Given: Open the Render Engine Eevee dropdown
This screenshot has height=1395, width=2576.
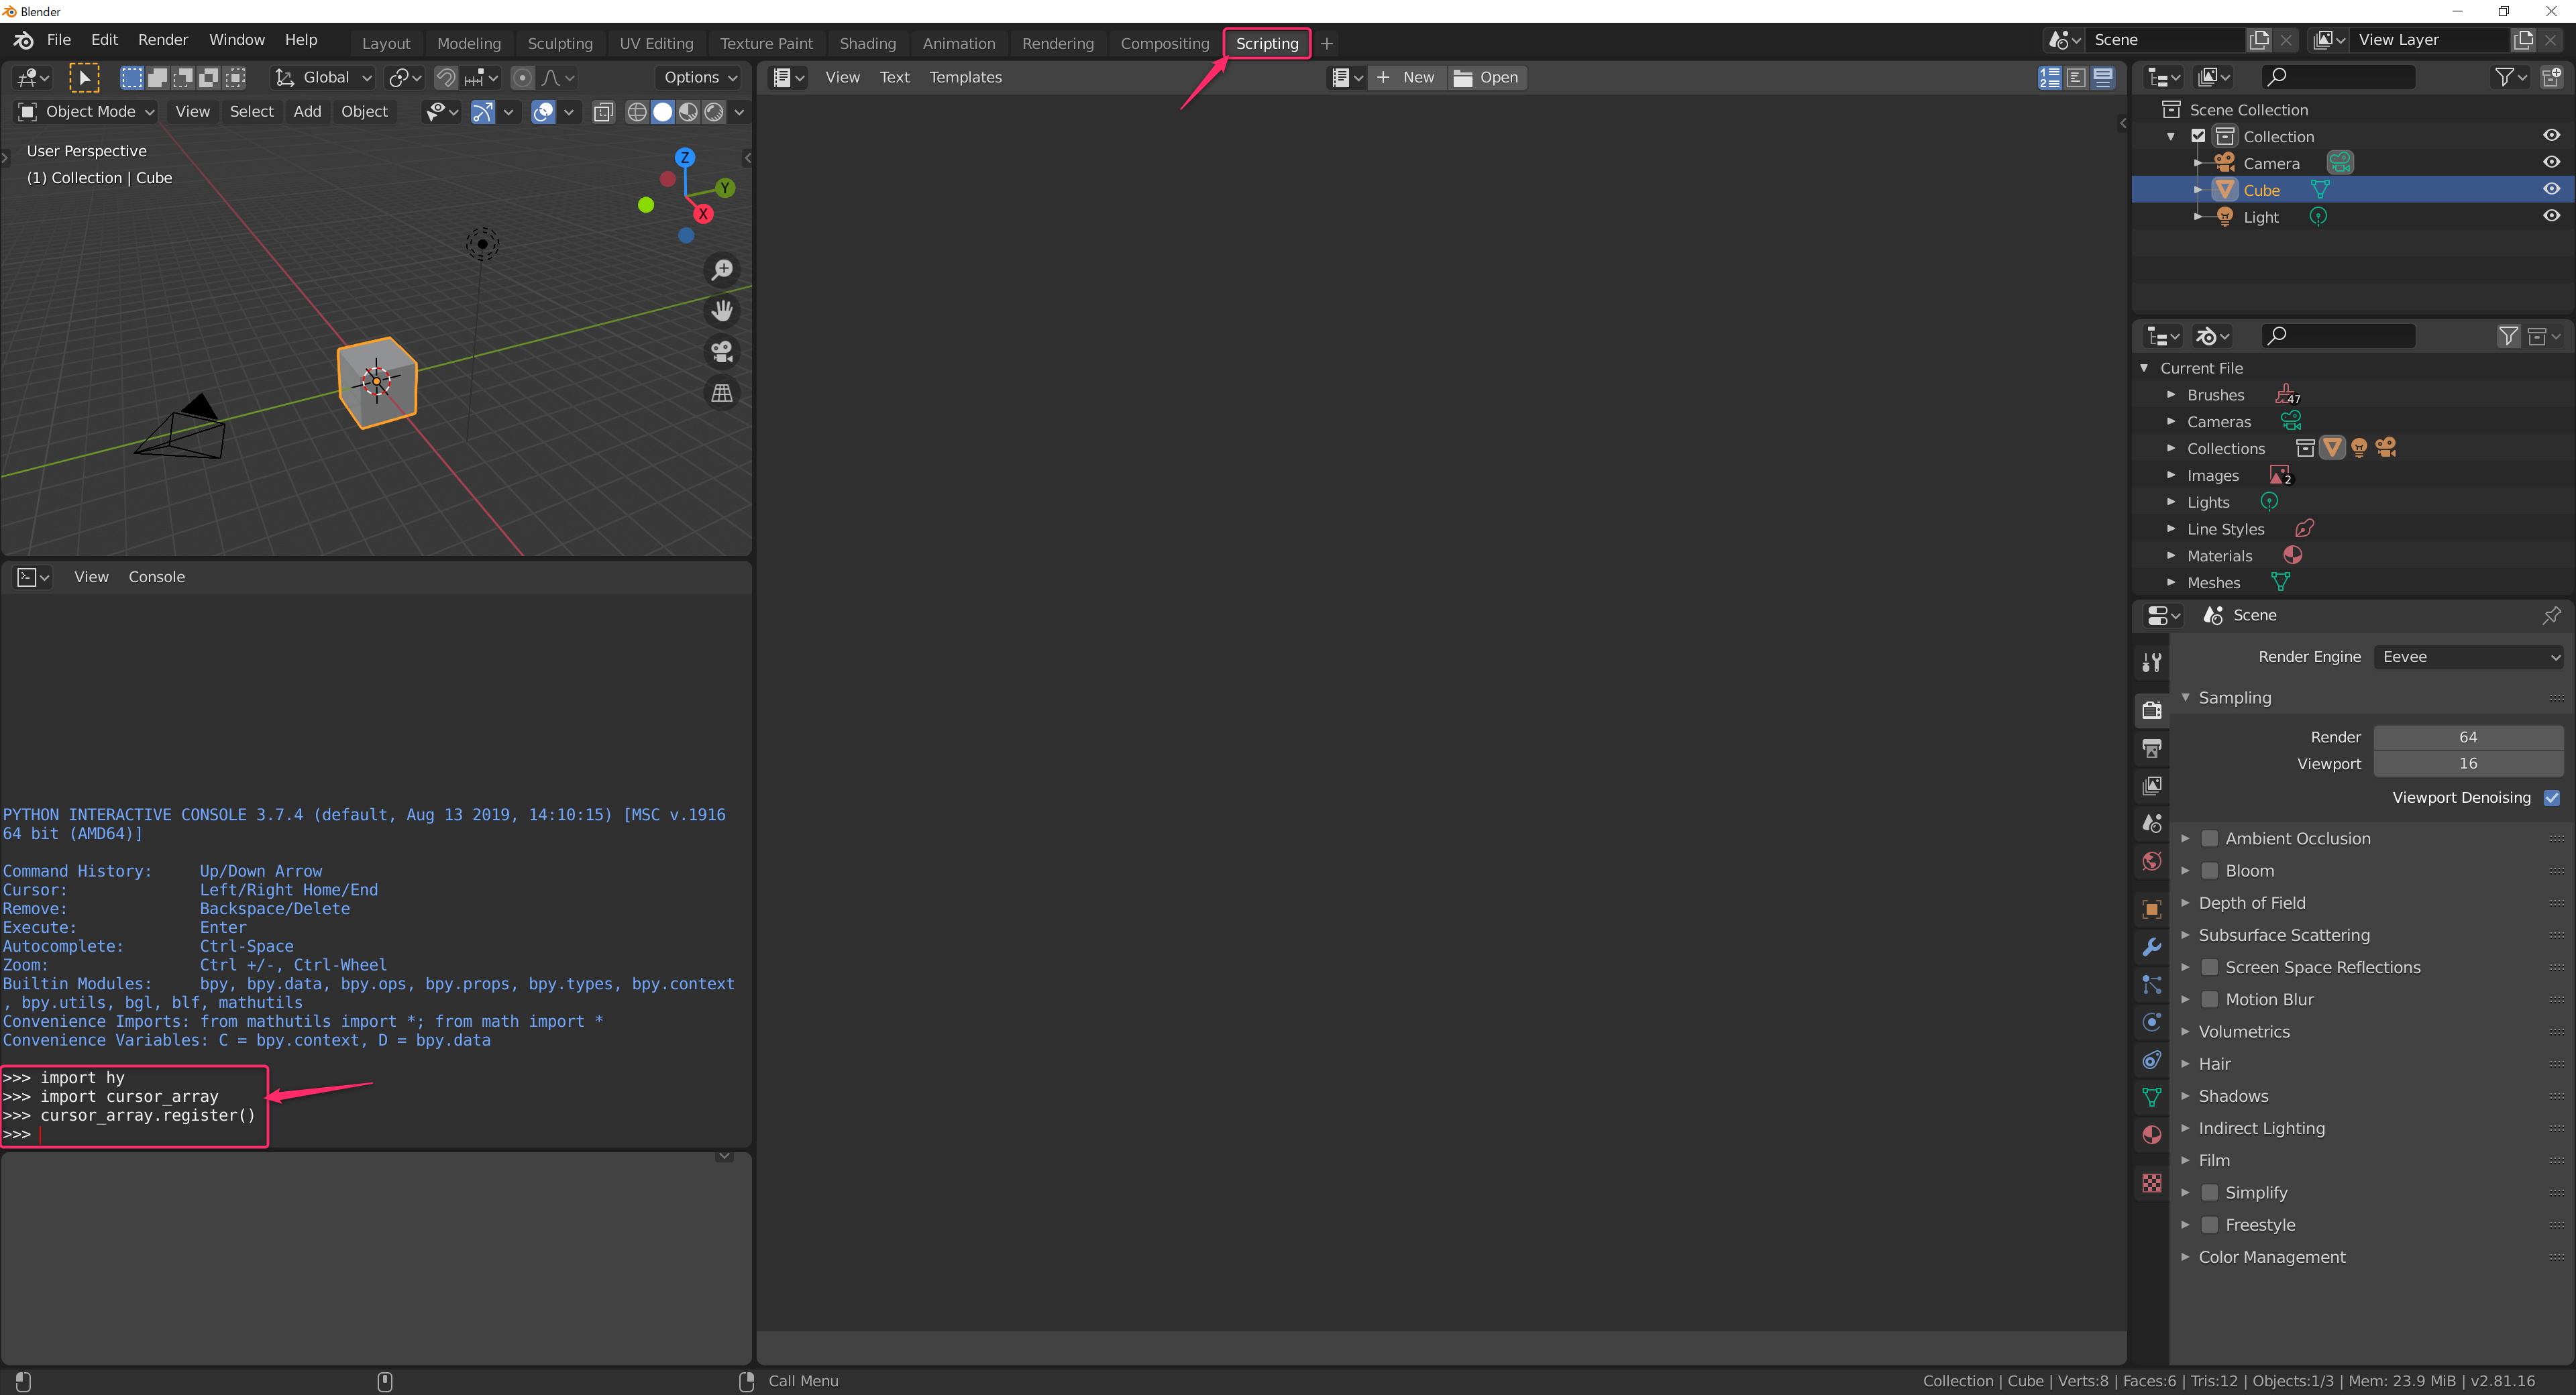Looking at the screenshot, I should [2467, 657].
